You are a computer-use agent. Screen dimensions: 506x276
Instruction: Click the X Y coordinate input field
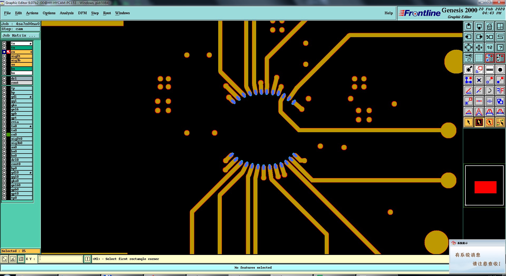(x=61, y=259)
